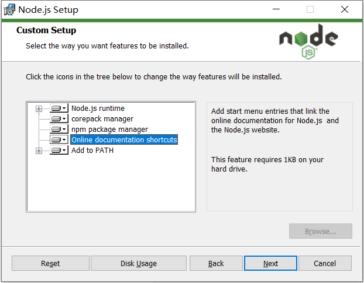This screenshot has height=283, width=364.
Task: Open install-state dropdown for corepack manager
Action: [59, 119]
